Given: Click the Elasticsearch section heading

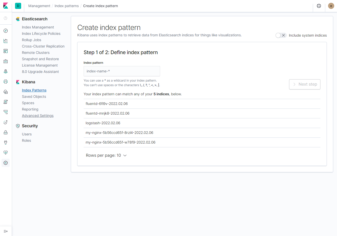Looking at the screenshot, I should 35,19.
